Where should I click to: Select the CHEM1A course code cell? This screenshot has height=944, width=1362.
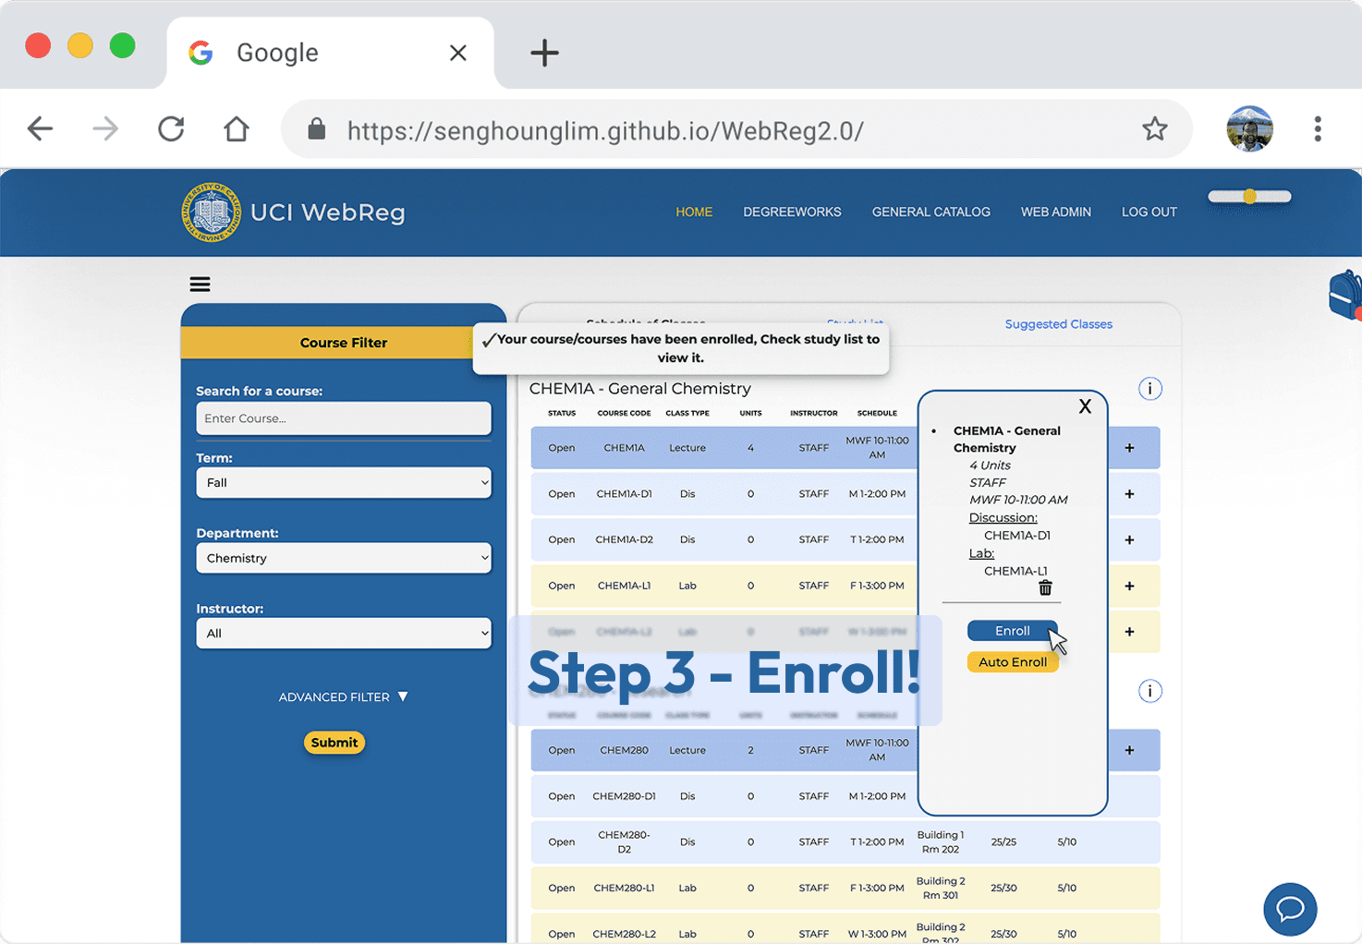(x=625, y=448)
